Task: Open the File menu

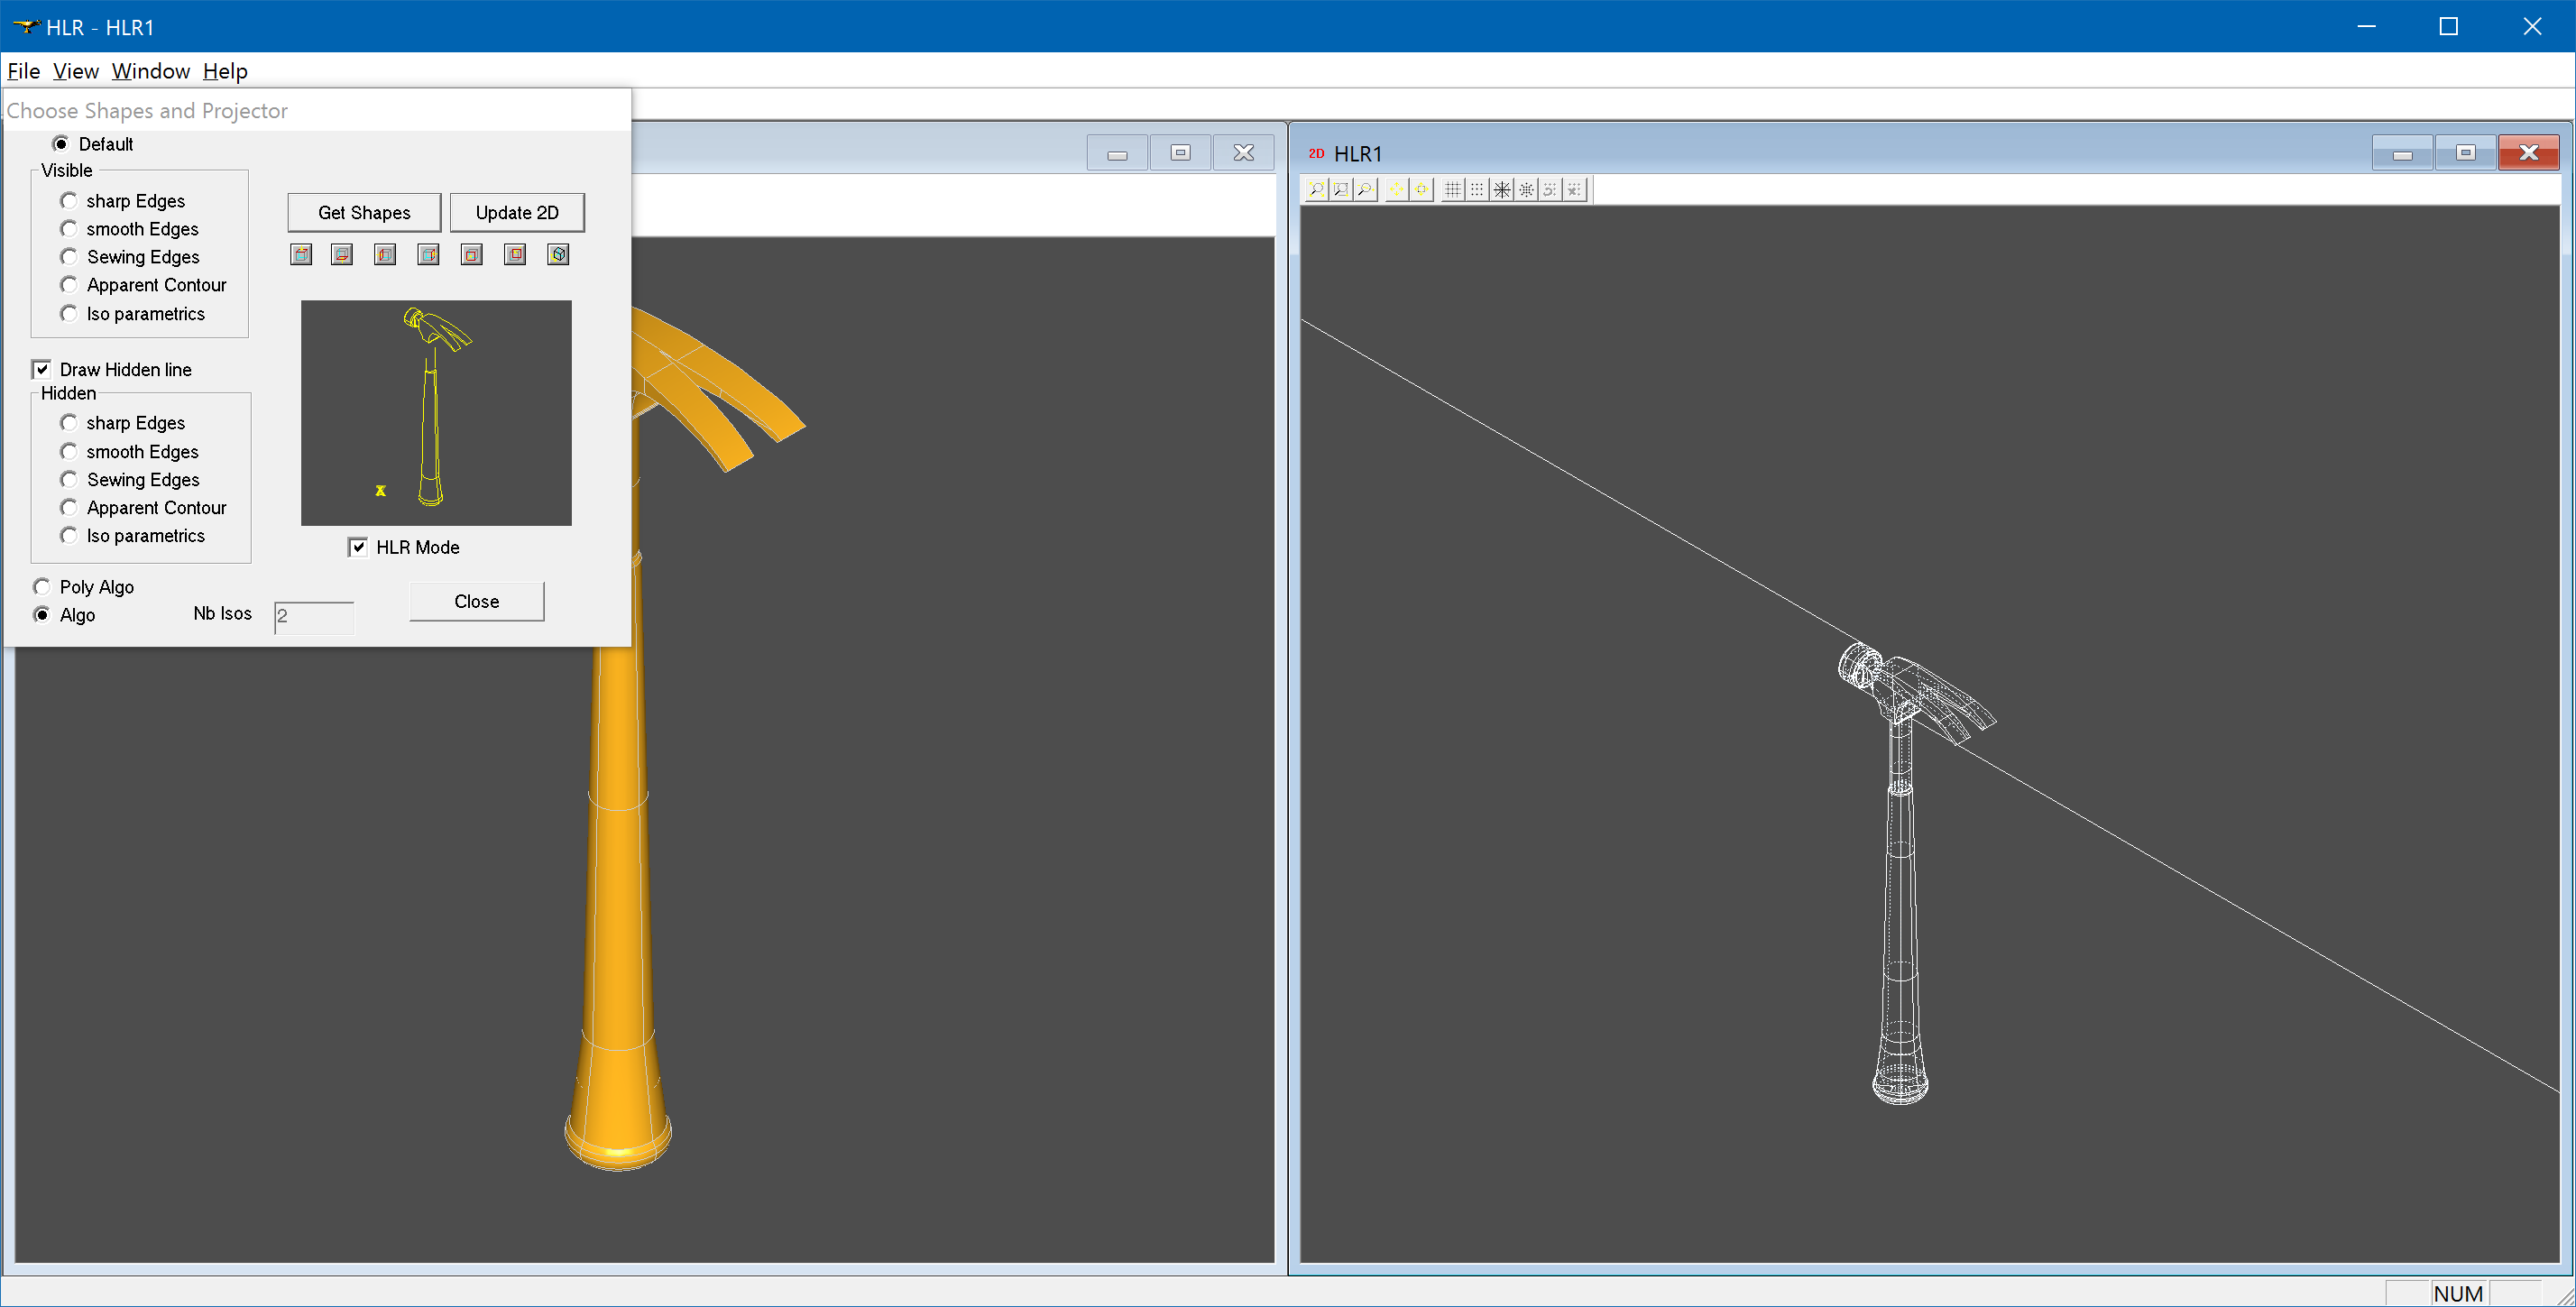Action: 23,71
